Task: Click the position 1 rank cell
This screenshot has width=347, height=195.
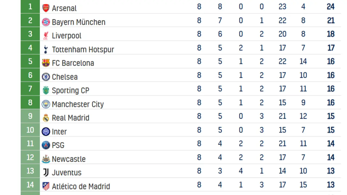Action: click(x=30, y=7)
